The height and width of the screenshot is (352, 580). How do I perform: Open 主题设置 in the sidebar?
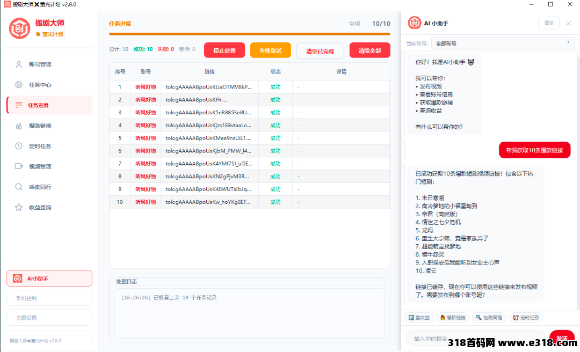49,318
